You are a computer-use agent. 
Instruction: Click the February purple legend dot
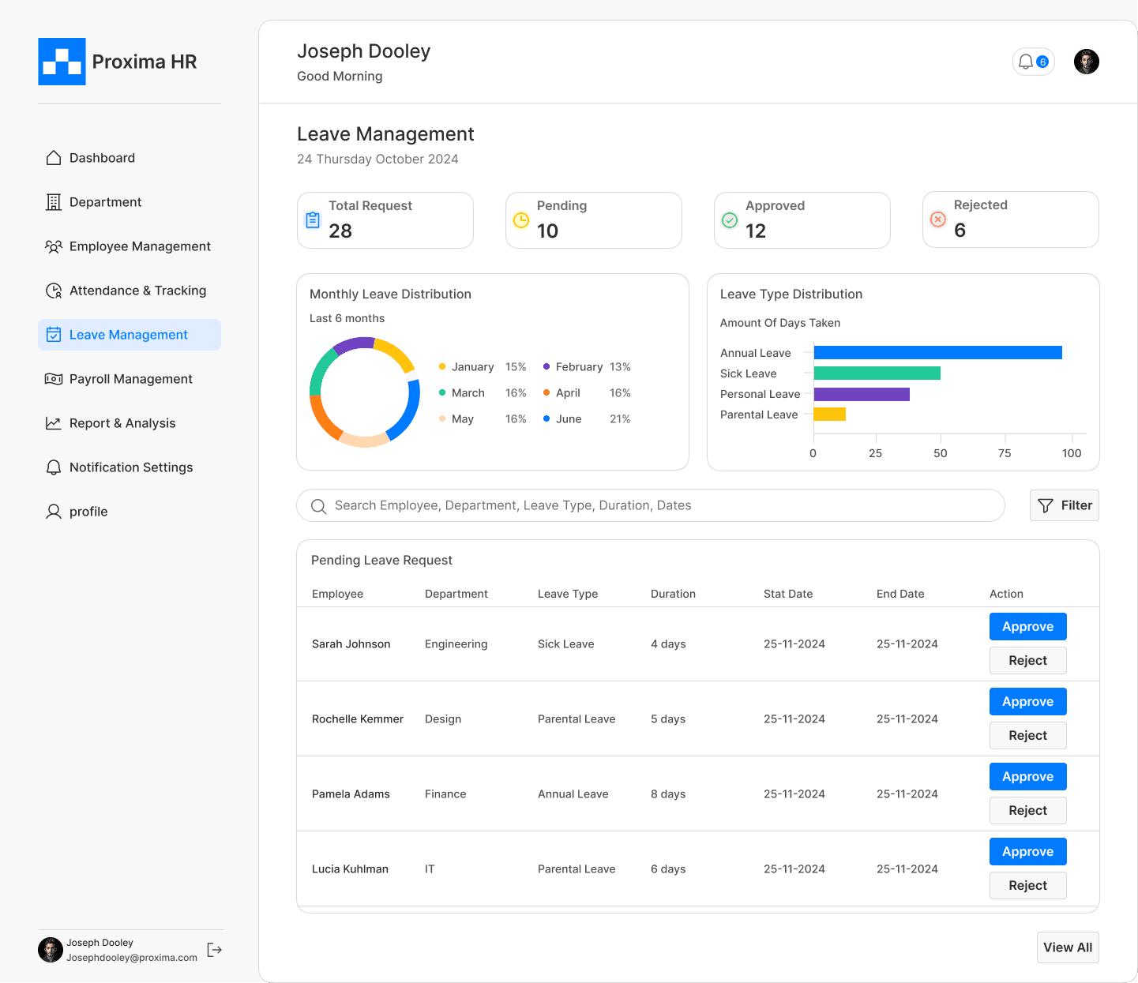pyautogui.click(x=546, y=366)
